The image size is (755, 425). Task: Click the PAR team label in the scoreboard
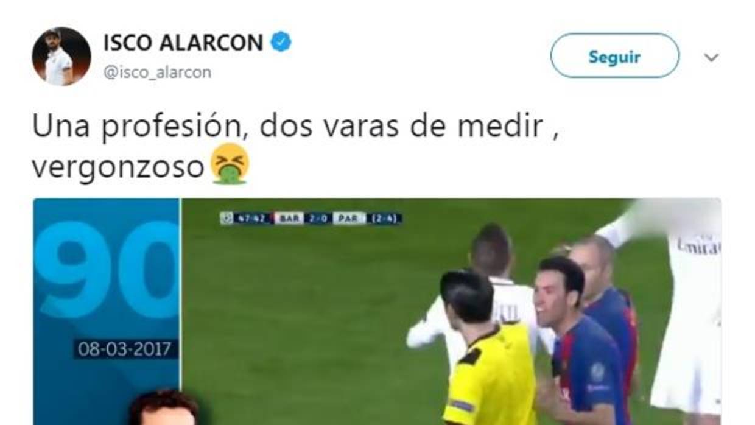pos(349,218)
